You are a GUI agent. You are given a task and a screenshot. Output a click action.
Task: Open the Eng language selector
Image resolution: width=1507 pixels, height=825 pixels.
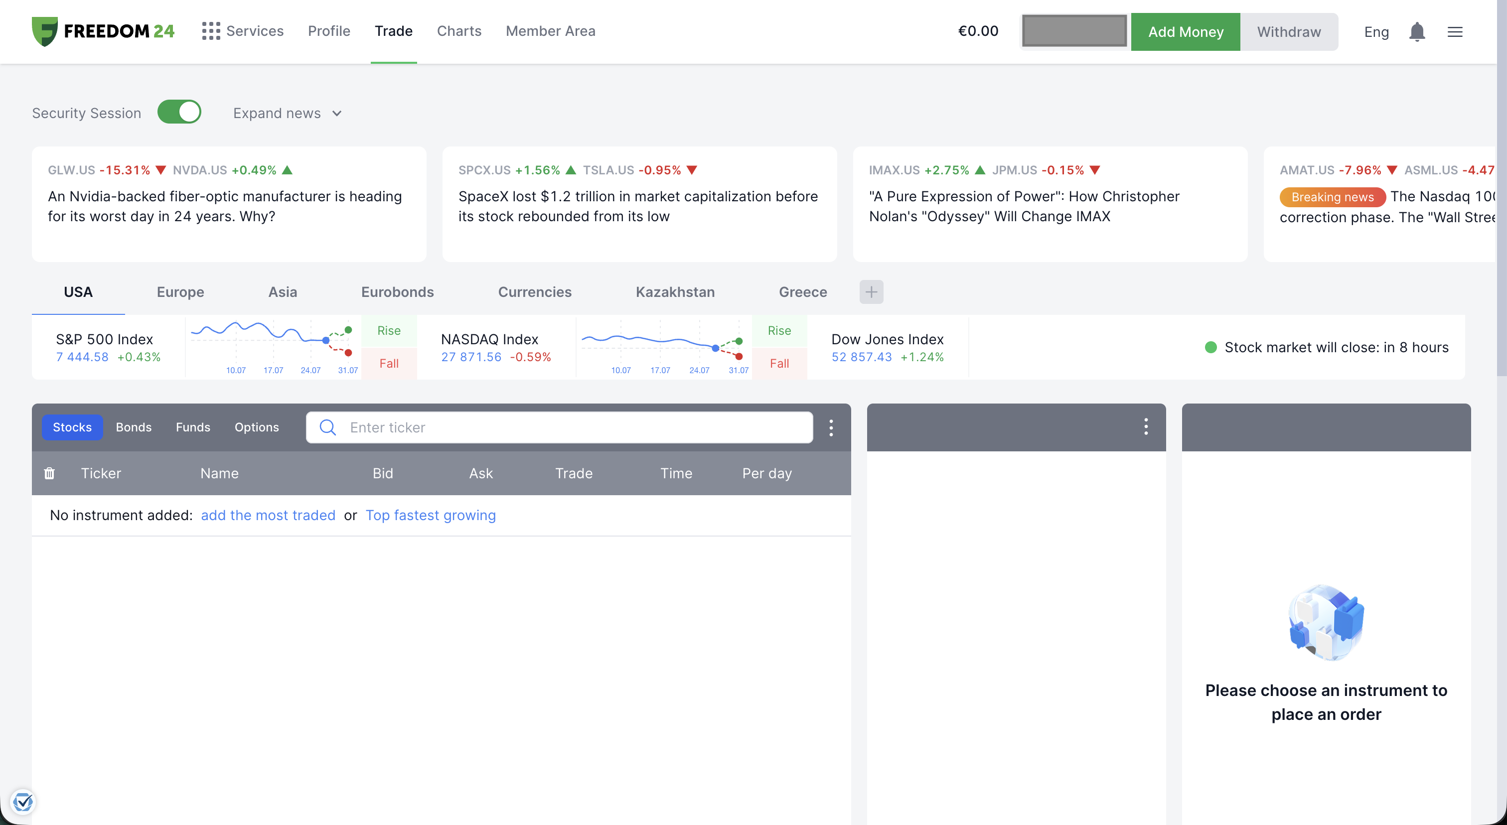tap(1376, 31)
